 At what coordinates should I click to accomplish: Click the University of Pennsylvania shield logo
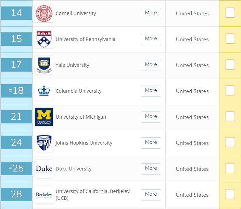point(44,39)
